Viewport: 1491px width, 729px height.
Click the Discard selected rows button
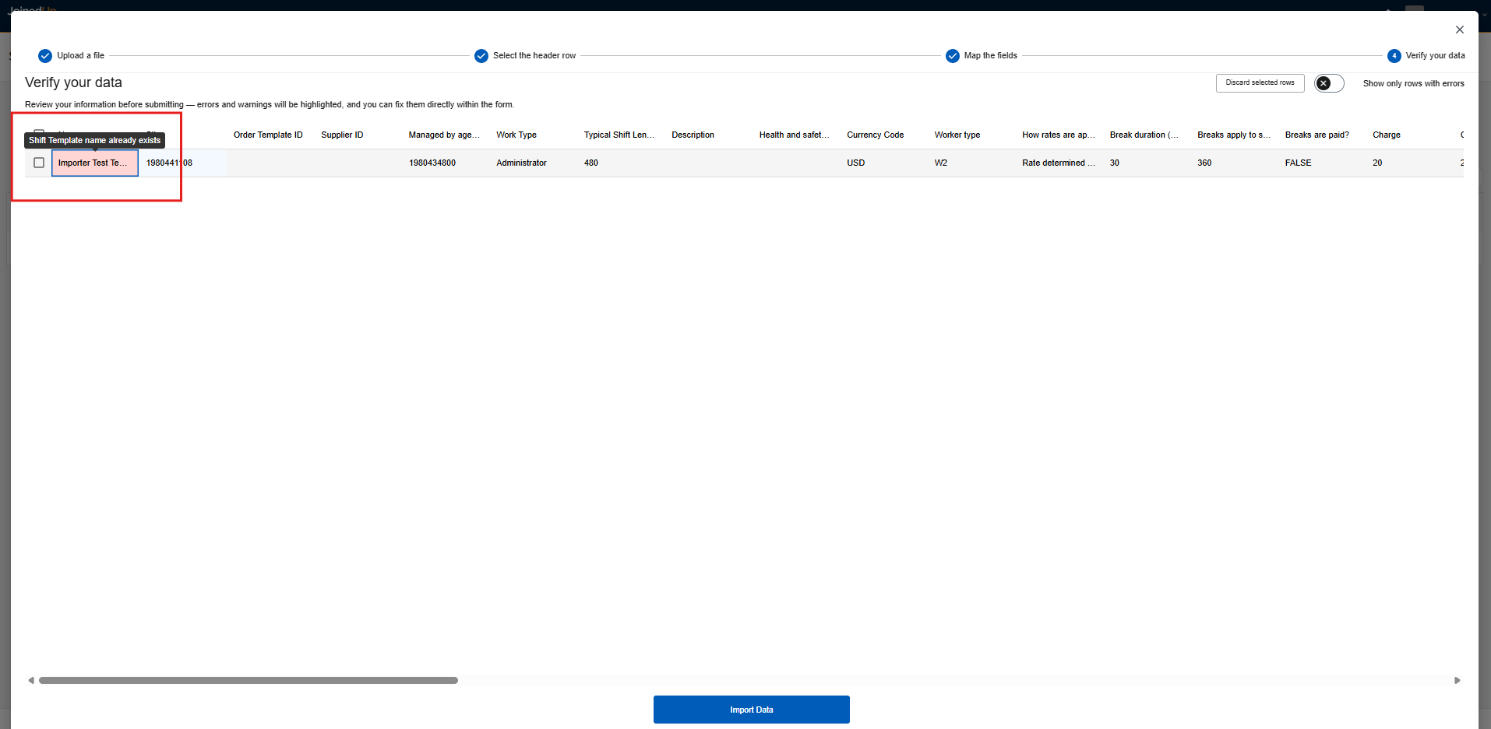pos(1260,83)
